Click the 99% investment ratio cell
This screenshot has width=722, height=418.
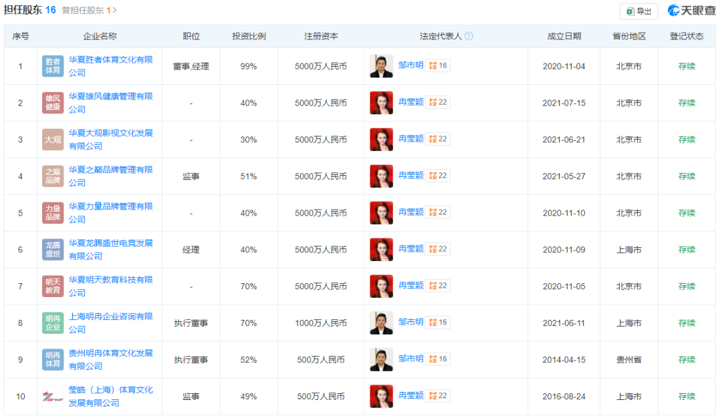(x=249, y=66)
